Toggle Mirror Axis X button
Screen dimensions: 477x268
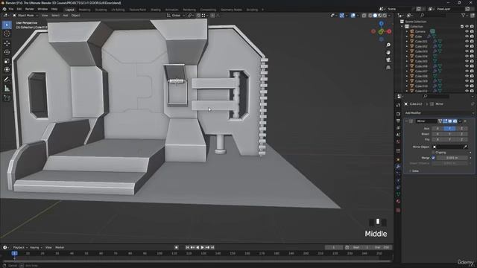[x=437, y=129]
